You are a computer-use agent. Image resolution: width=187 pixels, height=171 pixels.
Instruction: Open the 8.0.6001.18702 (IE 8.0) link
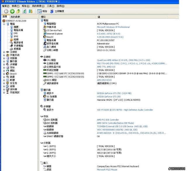click(108, 34)
